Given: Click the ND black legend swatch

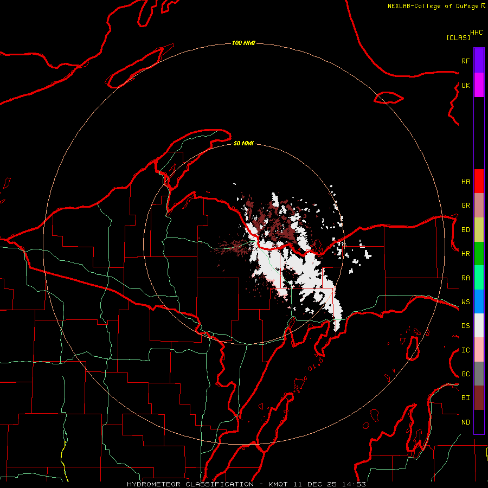Looking at the screenshot, I should pyautogui.click(x=479, y=422).
